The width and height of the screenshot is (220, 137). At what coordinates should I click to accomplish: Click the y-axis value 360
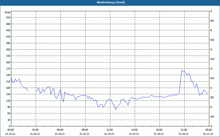click(8, 50)
